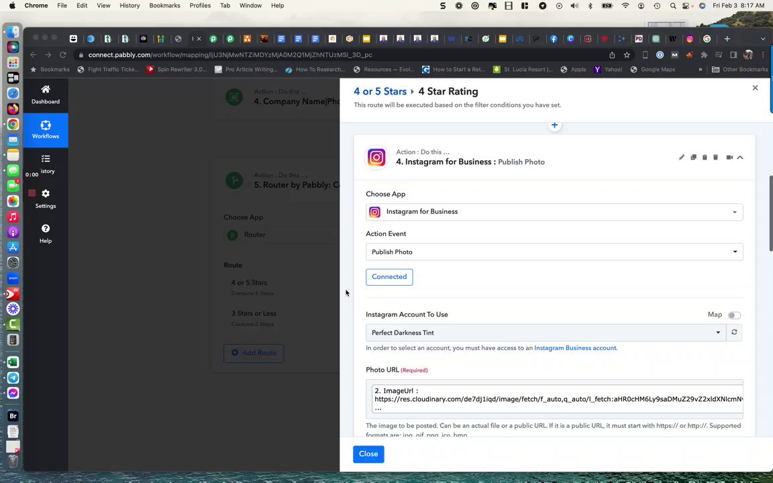
Task: Click the video camera tutorial icon
Action: [729, 157]
